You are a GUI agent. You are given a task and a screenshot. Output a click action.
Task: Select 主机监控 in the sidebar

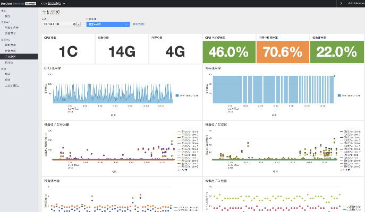(x=14, y=56)
